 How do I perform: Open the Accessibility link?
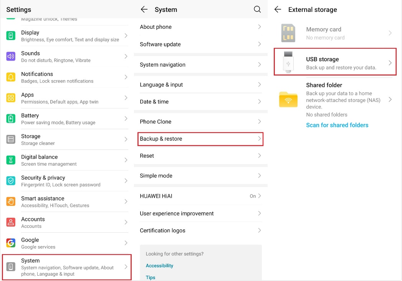[159, 265]
